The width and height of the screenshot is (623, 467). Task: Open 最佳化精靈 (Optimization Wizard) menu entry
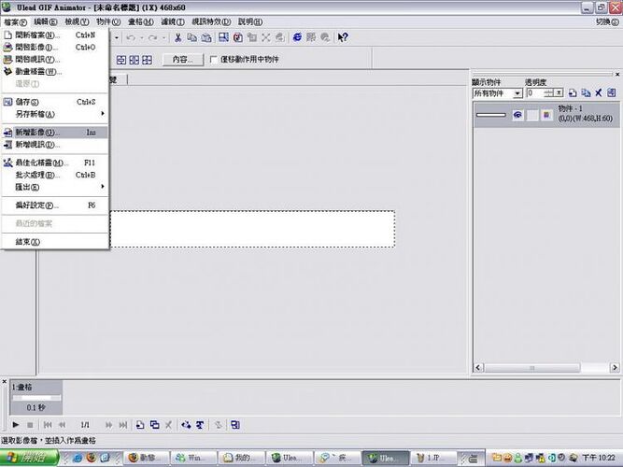point(55,163)
